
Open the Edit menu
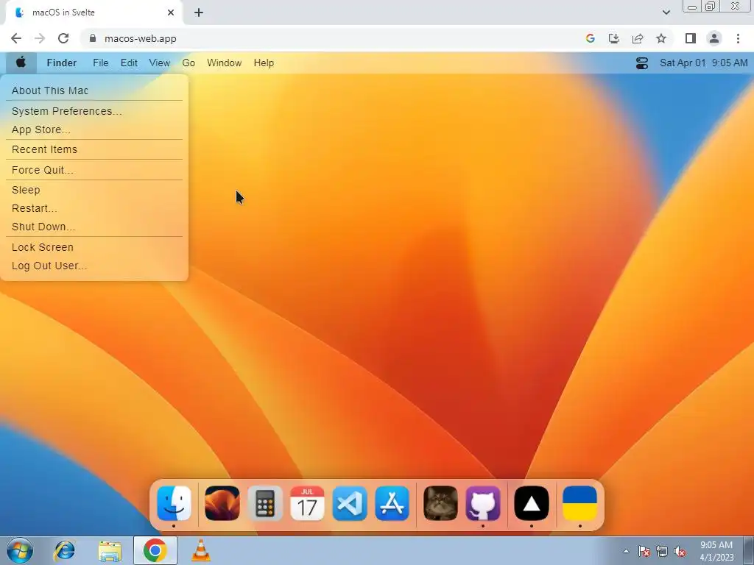129,63
